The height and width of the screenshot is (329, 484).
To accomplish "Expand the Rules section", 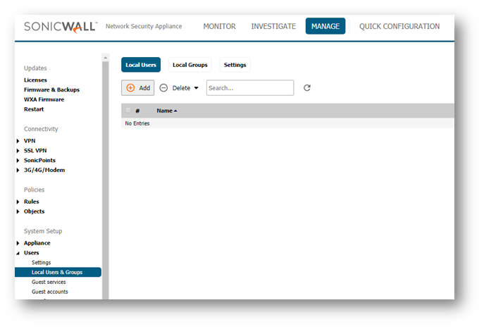I will point(18,201).
